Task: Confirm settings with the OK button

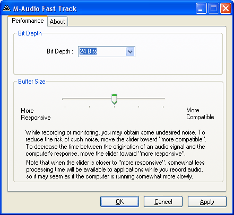Action: click(x=119, y=202)
